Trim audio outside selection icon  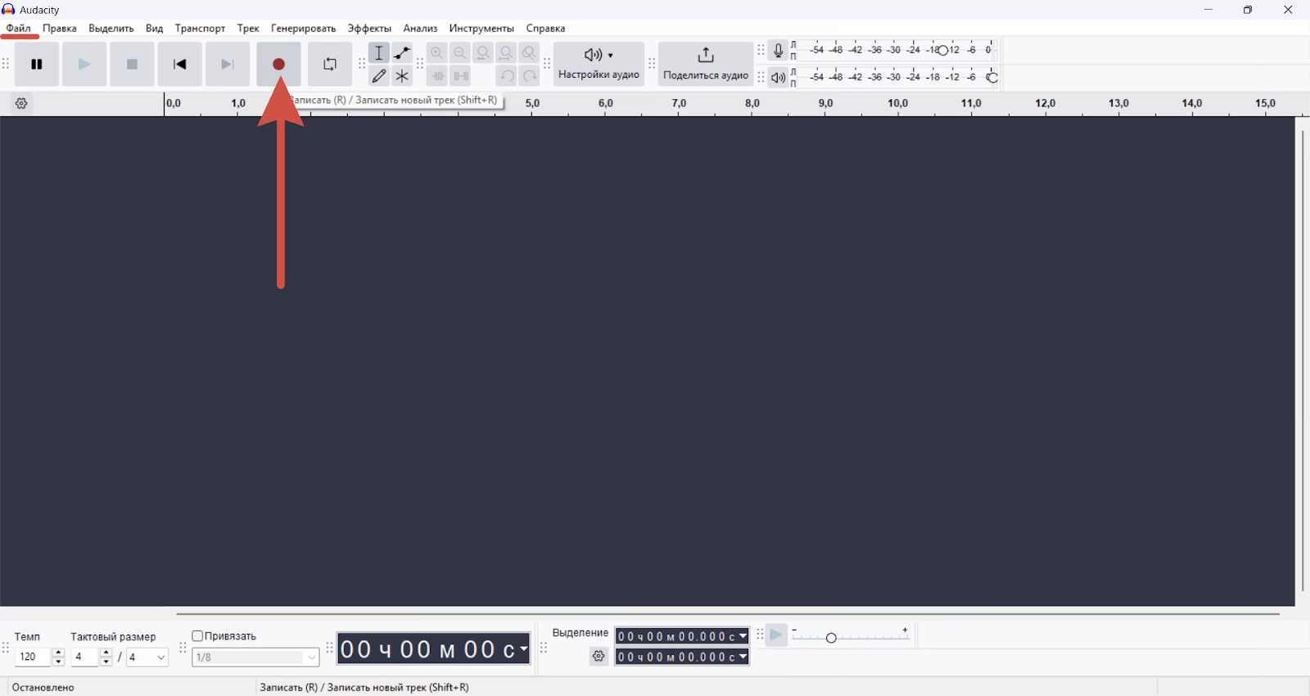438,76
